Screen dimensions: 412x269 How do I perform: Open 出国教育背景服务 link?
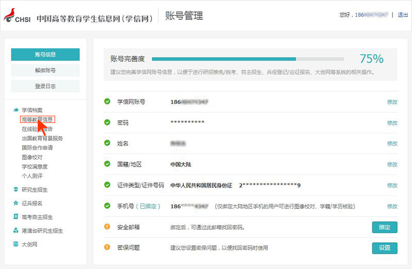(42, 138)
